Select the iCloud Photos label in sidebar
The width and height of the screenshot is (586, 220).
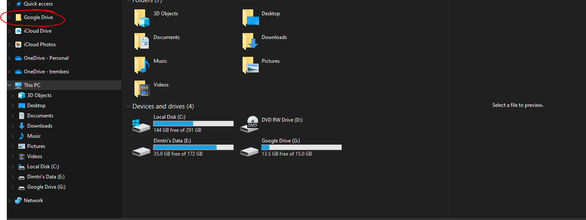click(40, 45)
